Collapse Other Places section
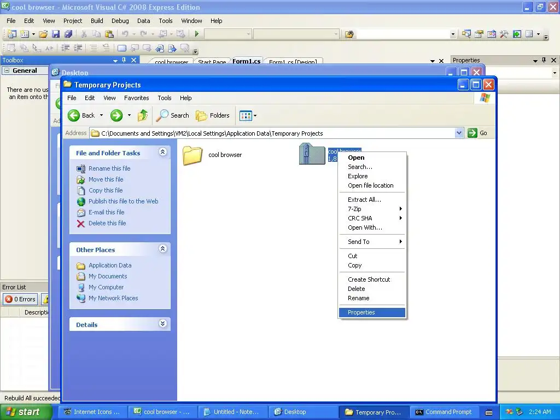Image resolution: width=560 pixels, height=420 pixels. click(x=162, y=249)
